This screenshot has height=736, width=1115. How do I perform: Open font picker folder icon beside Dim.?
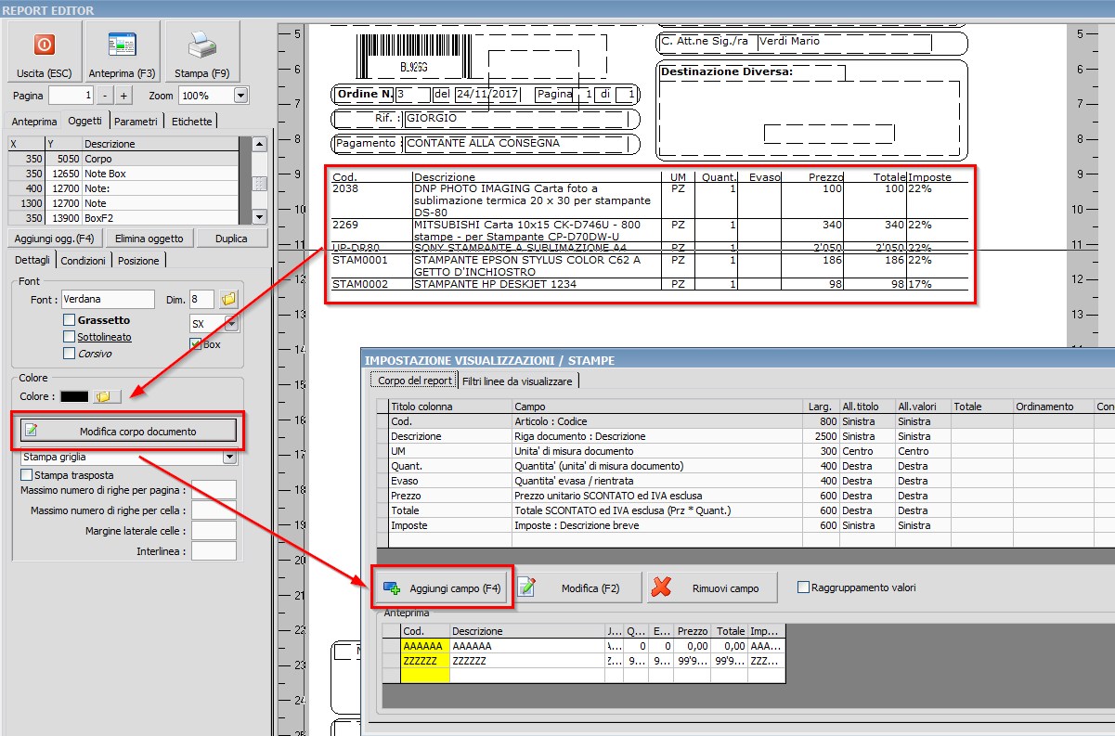point(229,299)
